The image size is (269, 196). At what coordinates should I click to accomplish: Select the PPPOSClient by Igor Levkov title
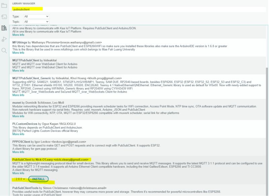[49, 142]
